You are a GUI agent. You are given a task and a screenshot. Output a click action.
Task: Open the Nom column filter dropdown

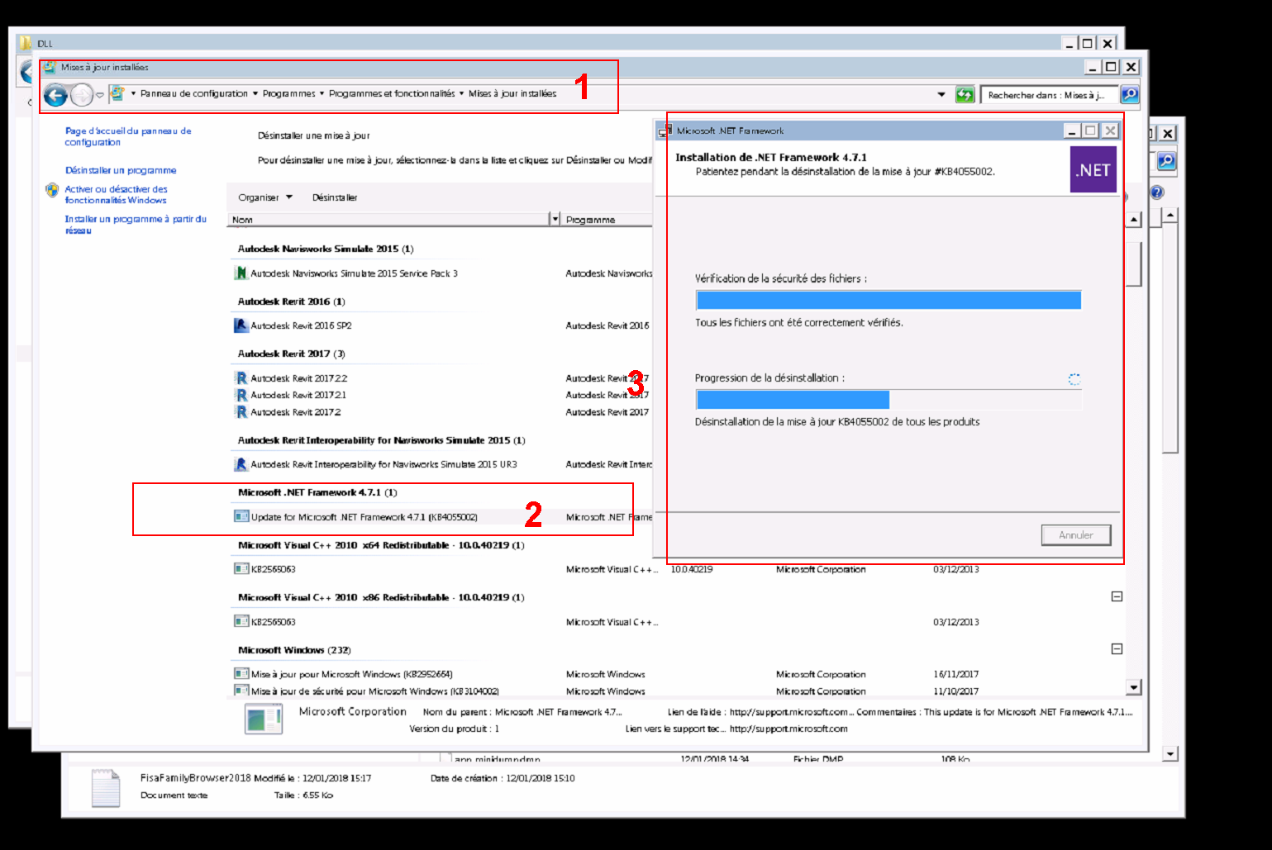coord(554,220)
